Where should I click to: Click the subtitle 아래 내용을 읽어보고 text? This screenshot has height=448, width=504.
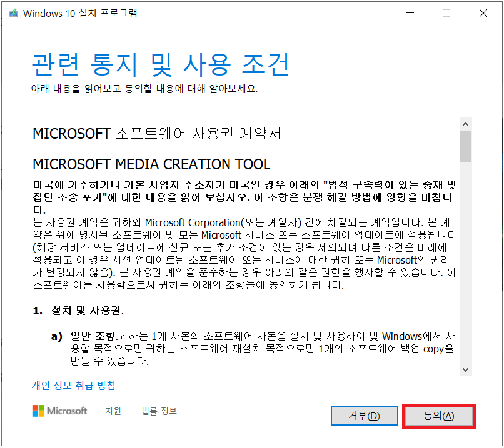144,89
